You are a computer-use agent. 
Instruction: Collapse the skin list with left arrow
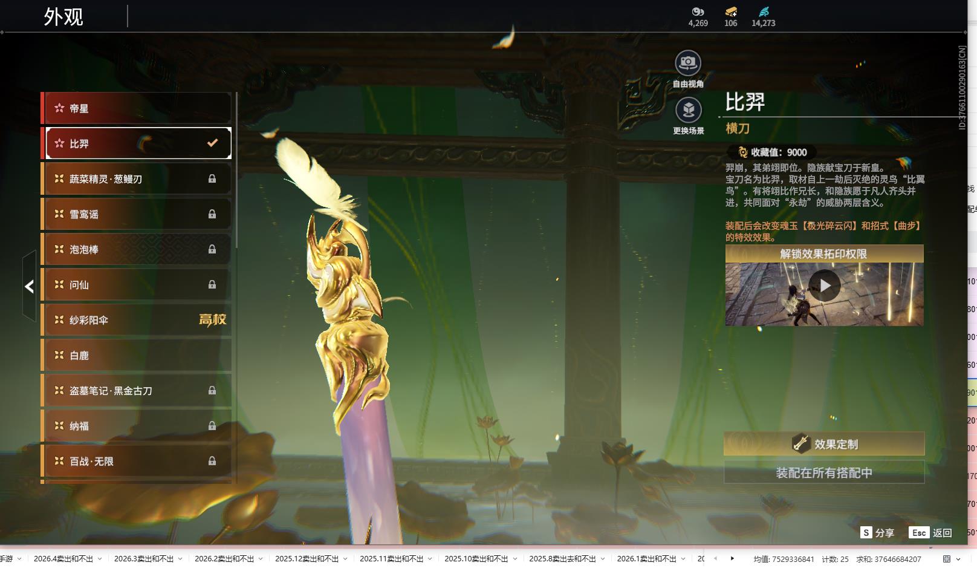point(29,286)
